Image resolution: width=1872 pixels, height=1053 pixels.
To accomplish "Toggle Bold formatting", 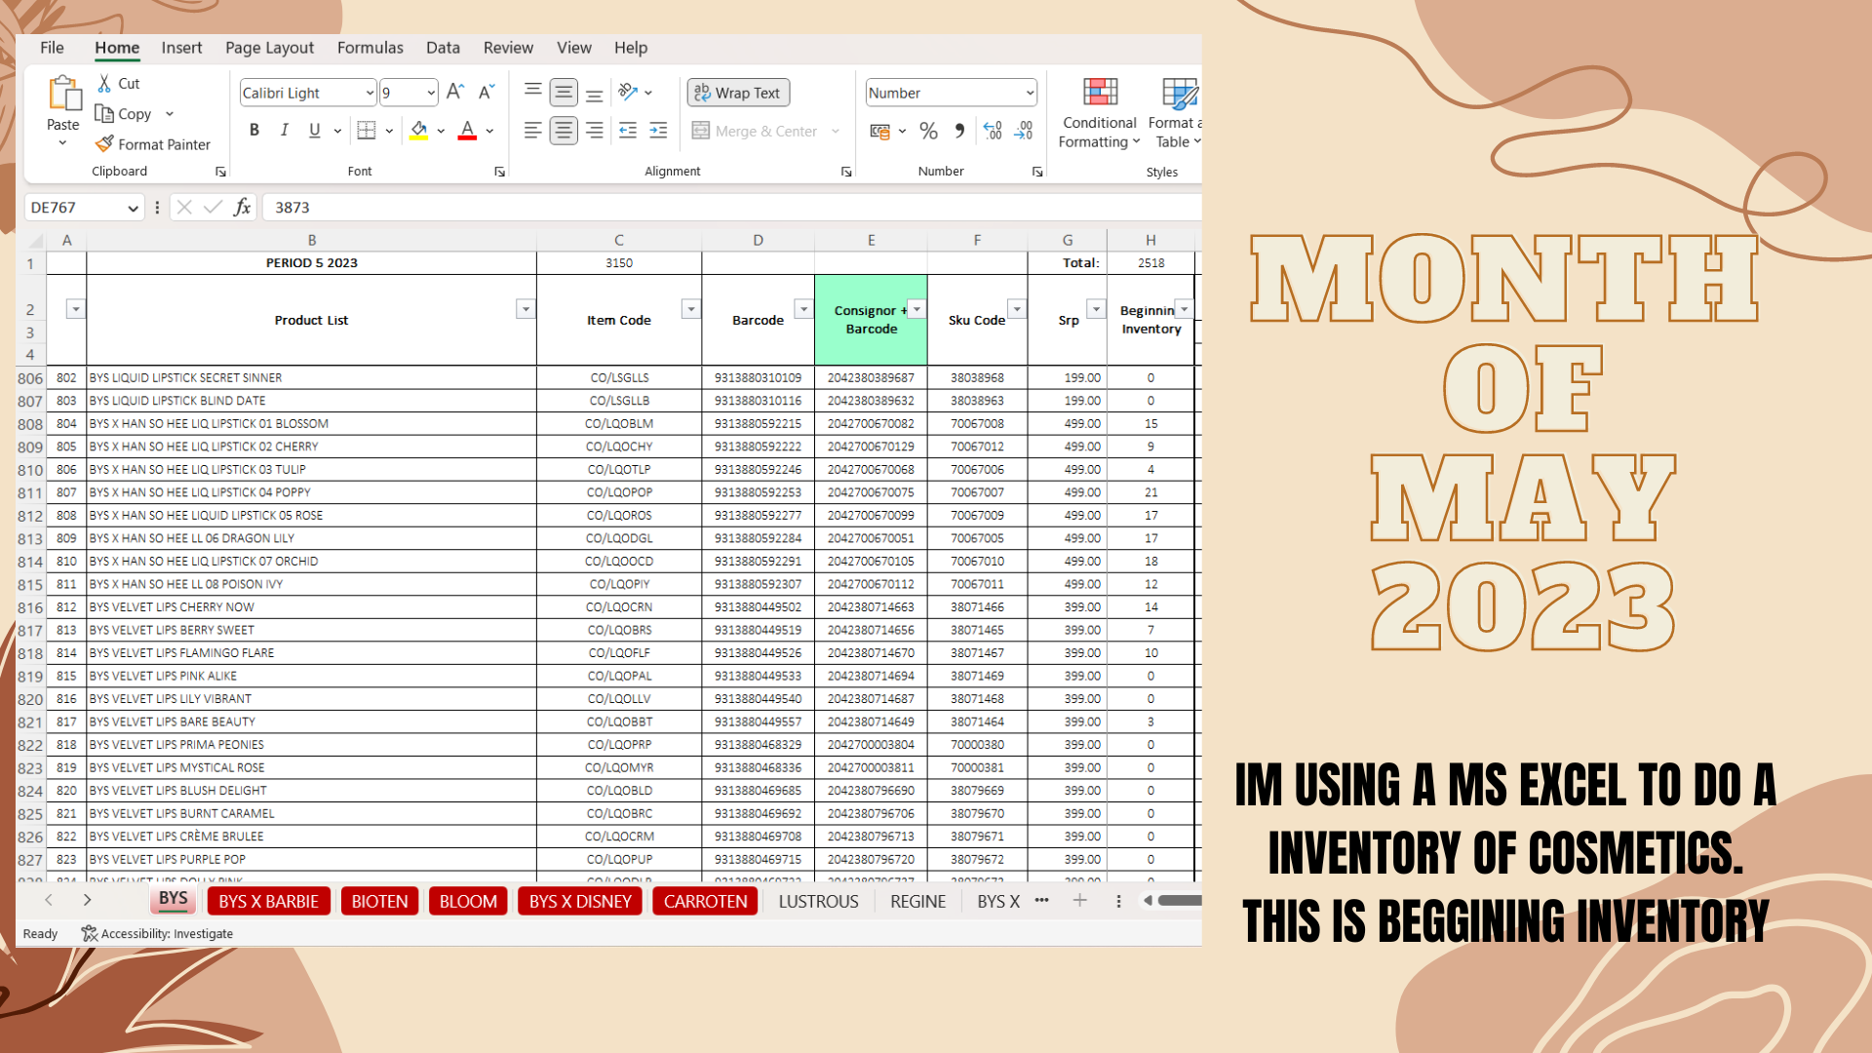I will click(254, 131).
